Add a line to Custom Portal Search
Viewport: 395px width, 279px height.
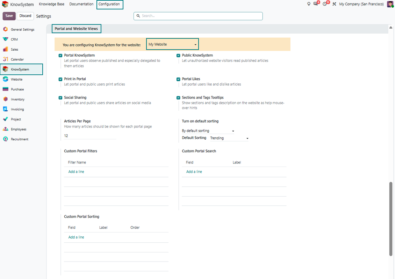pyautogui.click(x=194, y=171)
